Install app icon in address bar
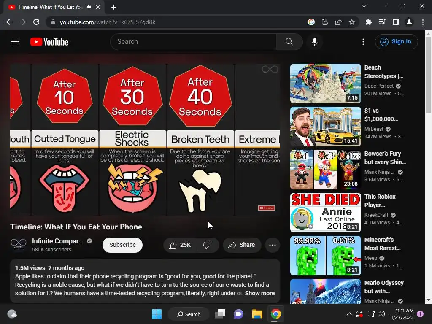 [x=325, y=22]
